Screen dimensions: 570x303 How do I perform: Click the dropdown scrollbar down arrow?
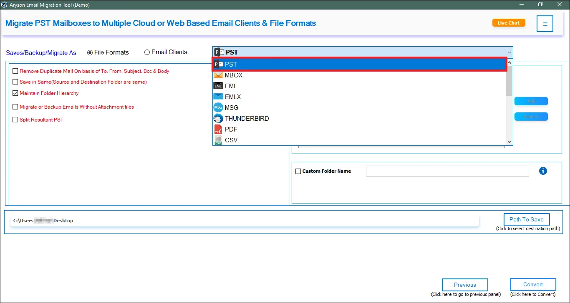(x=509, y=142)
